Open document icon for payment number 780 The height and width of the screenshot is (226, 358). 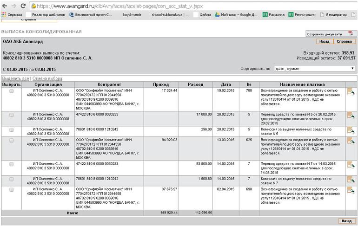[351, 93]
